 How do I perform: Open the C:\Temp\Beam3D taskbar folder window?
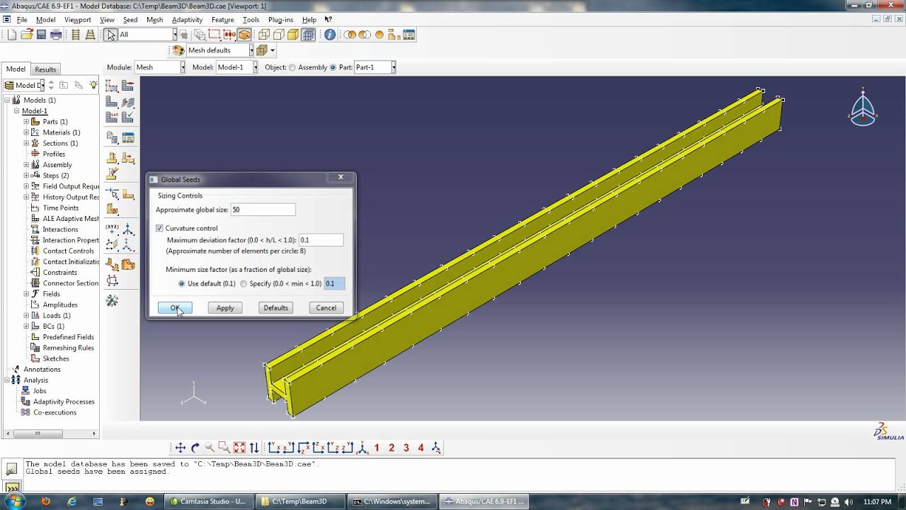(300, 501)
